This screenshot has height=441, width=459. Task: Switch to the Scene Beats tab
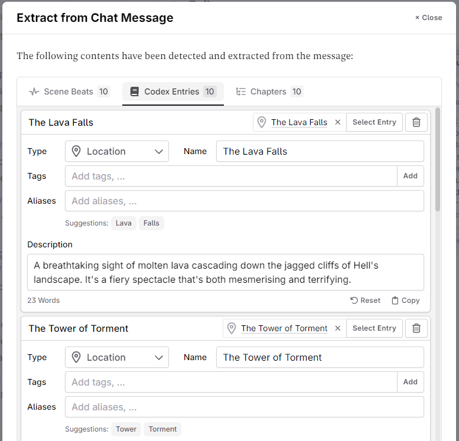pyautogui.click(x=69, y=92)
